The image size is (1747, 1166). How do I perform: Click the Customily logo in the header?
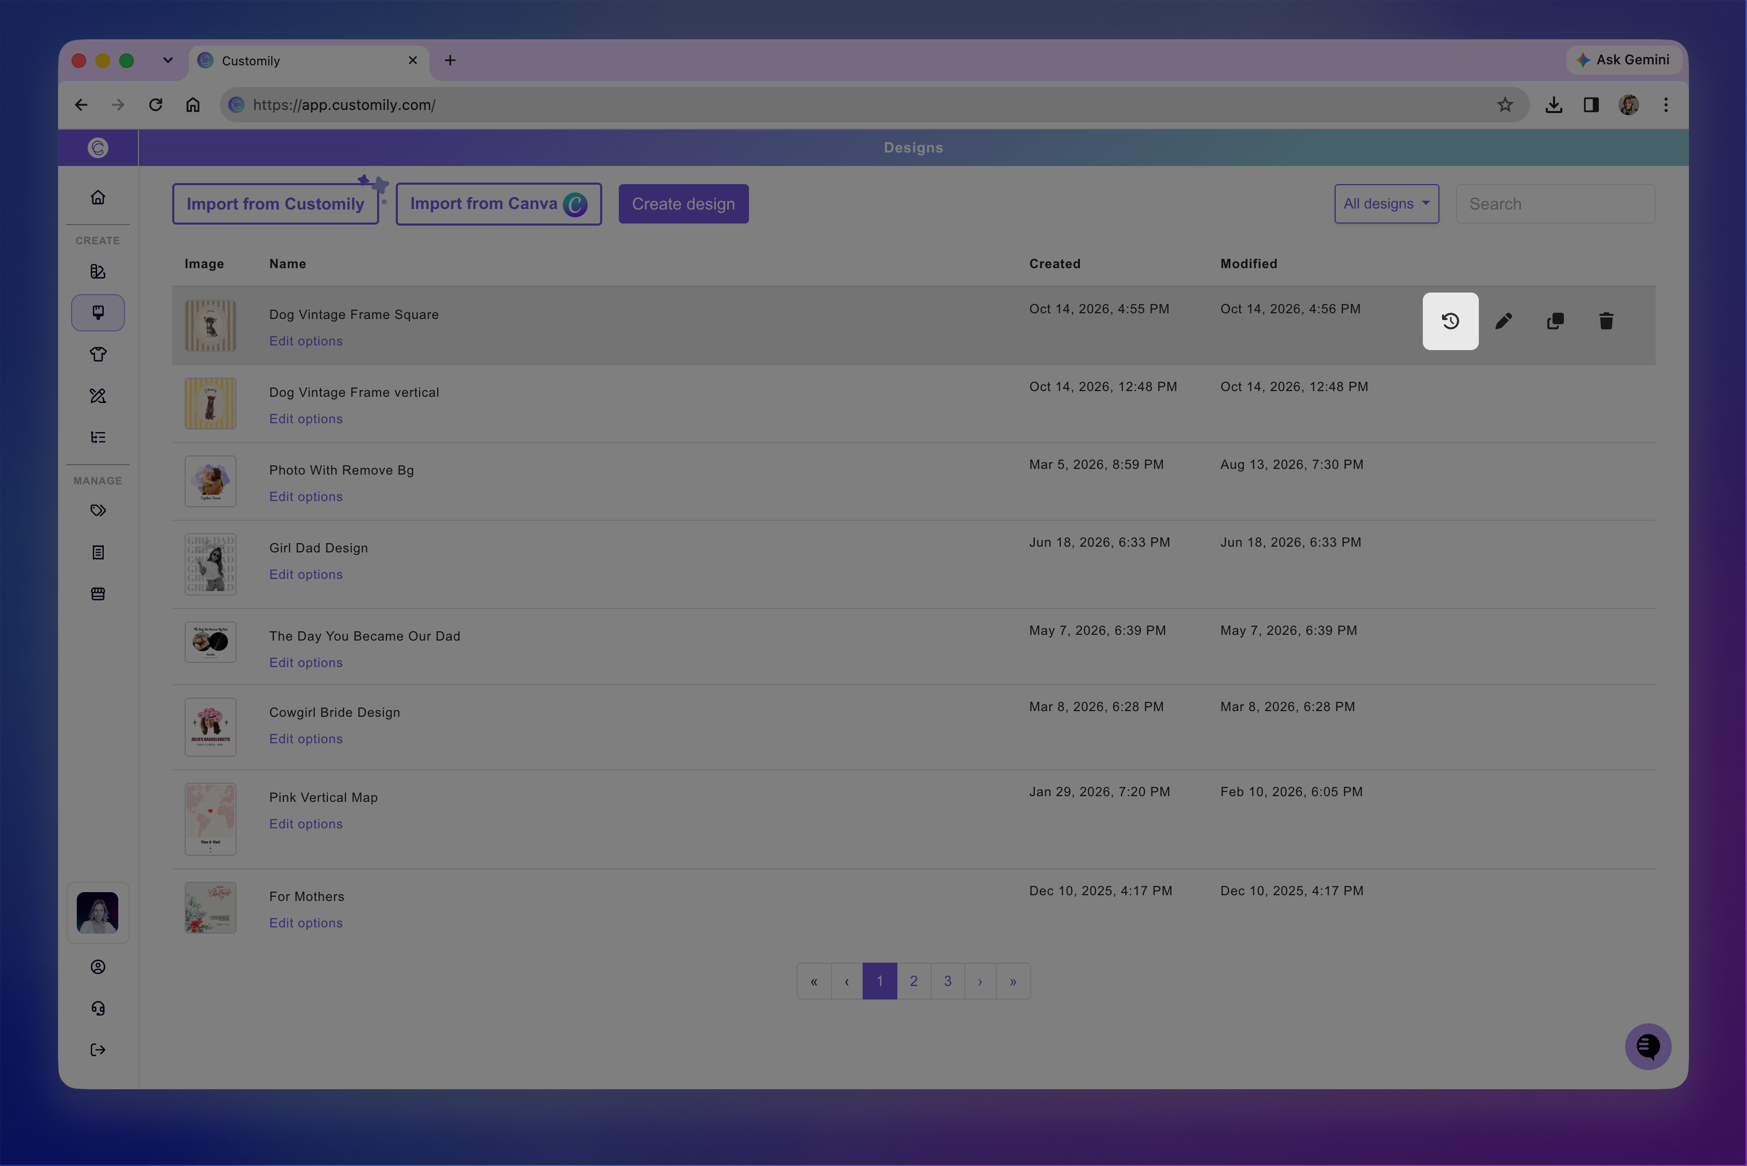click(x=98, y=148)
